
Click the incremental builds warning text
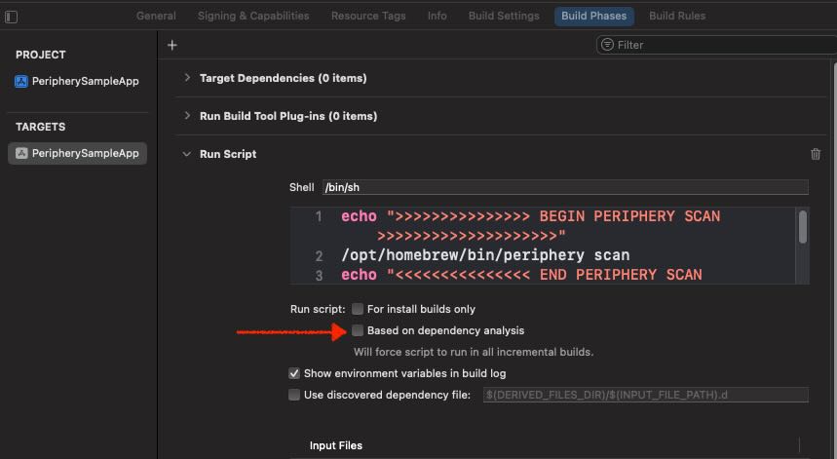pyautogui.click(x=474, y=352)
